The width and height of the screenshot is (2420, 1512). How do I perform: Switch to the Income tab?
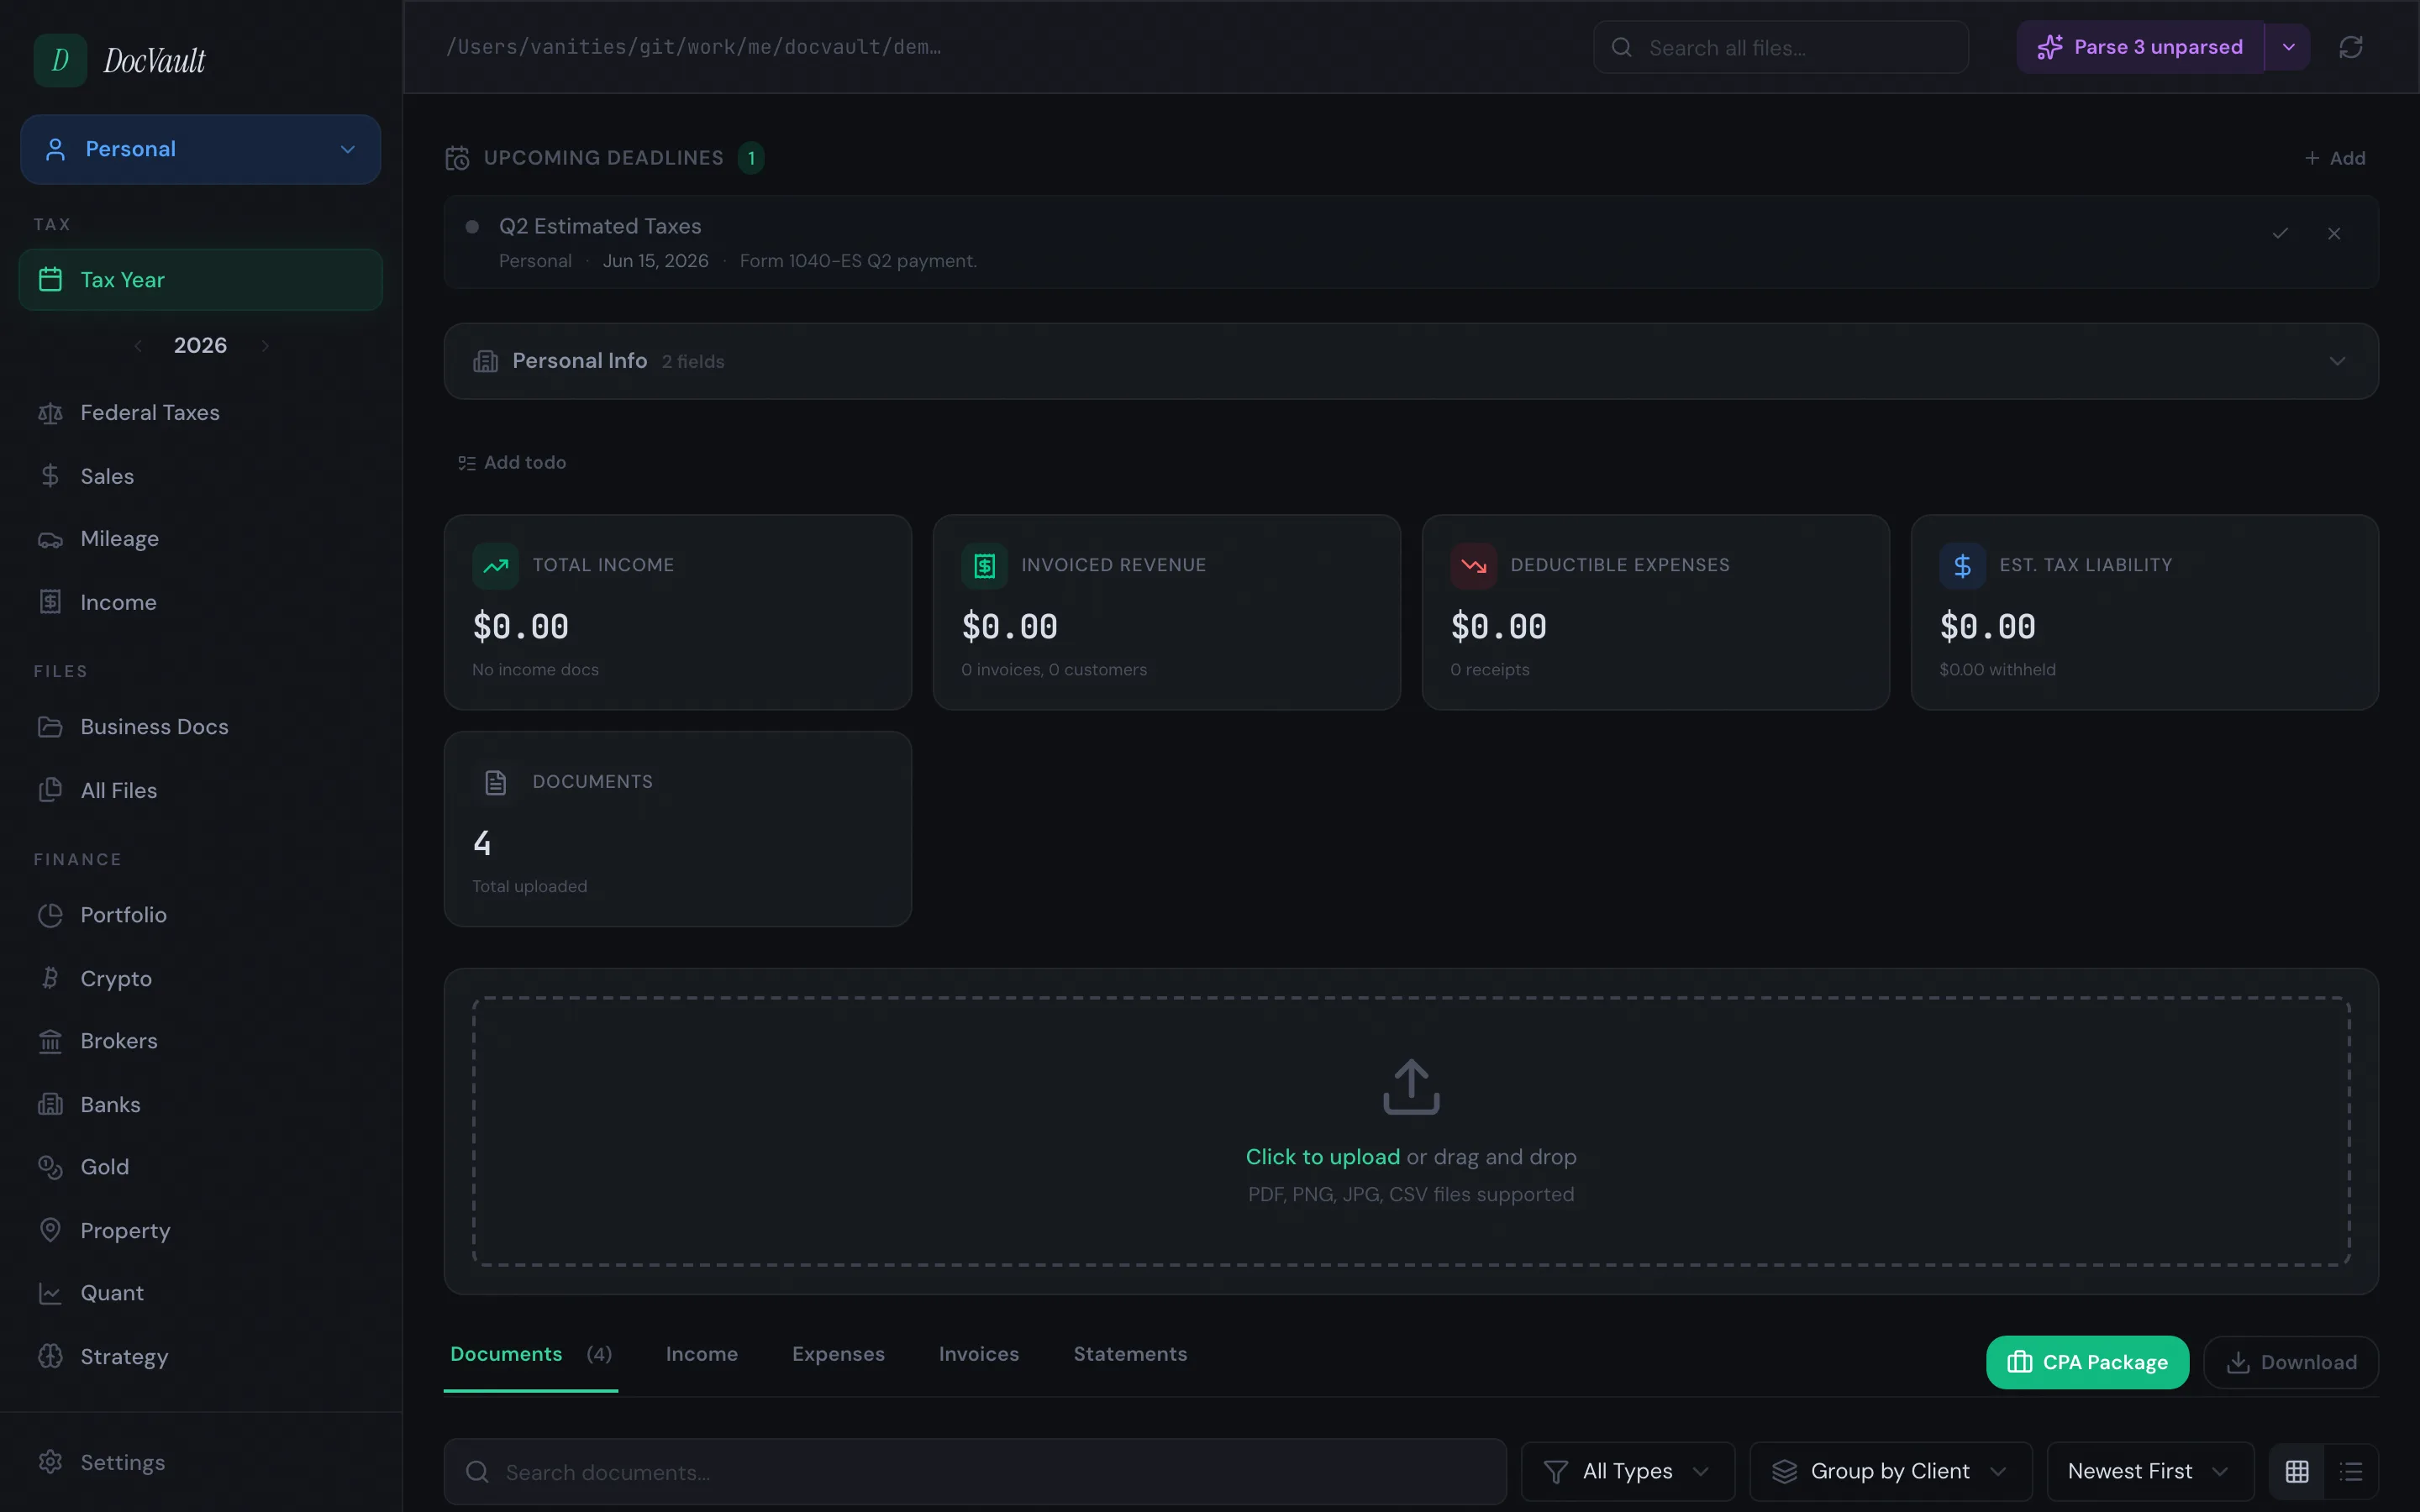(x=702, y=1354)
